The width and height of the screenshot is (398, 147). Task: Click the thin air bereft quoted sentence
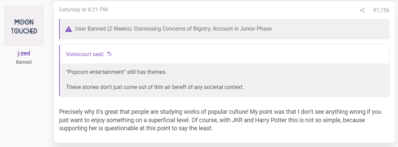155,87
